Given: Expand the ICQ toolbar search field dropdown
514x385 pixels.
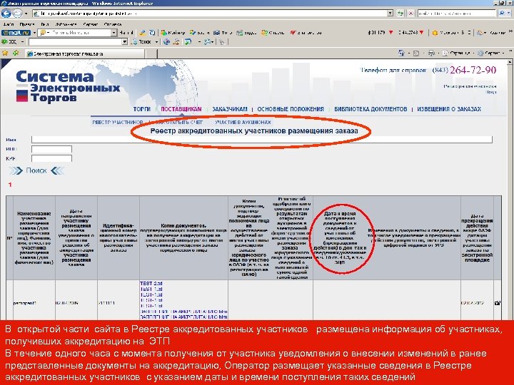Looking at the screenshot, I should 124,42.
